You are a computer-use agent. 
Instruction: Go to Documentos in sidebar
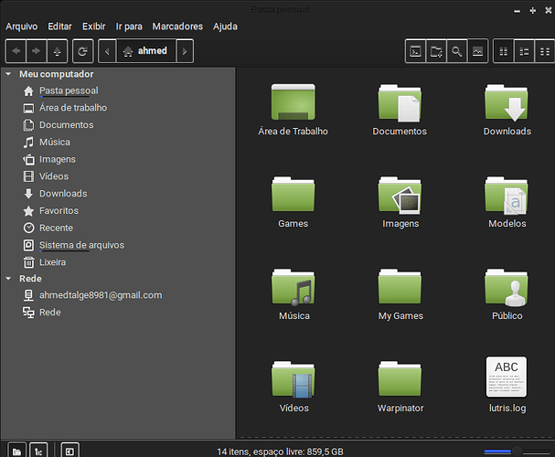(x=66, y=125)
